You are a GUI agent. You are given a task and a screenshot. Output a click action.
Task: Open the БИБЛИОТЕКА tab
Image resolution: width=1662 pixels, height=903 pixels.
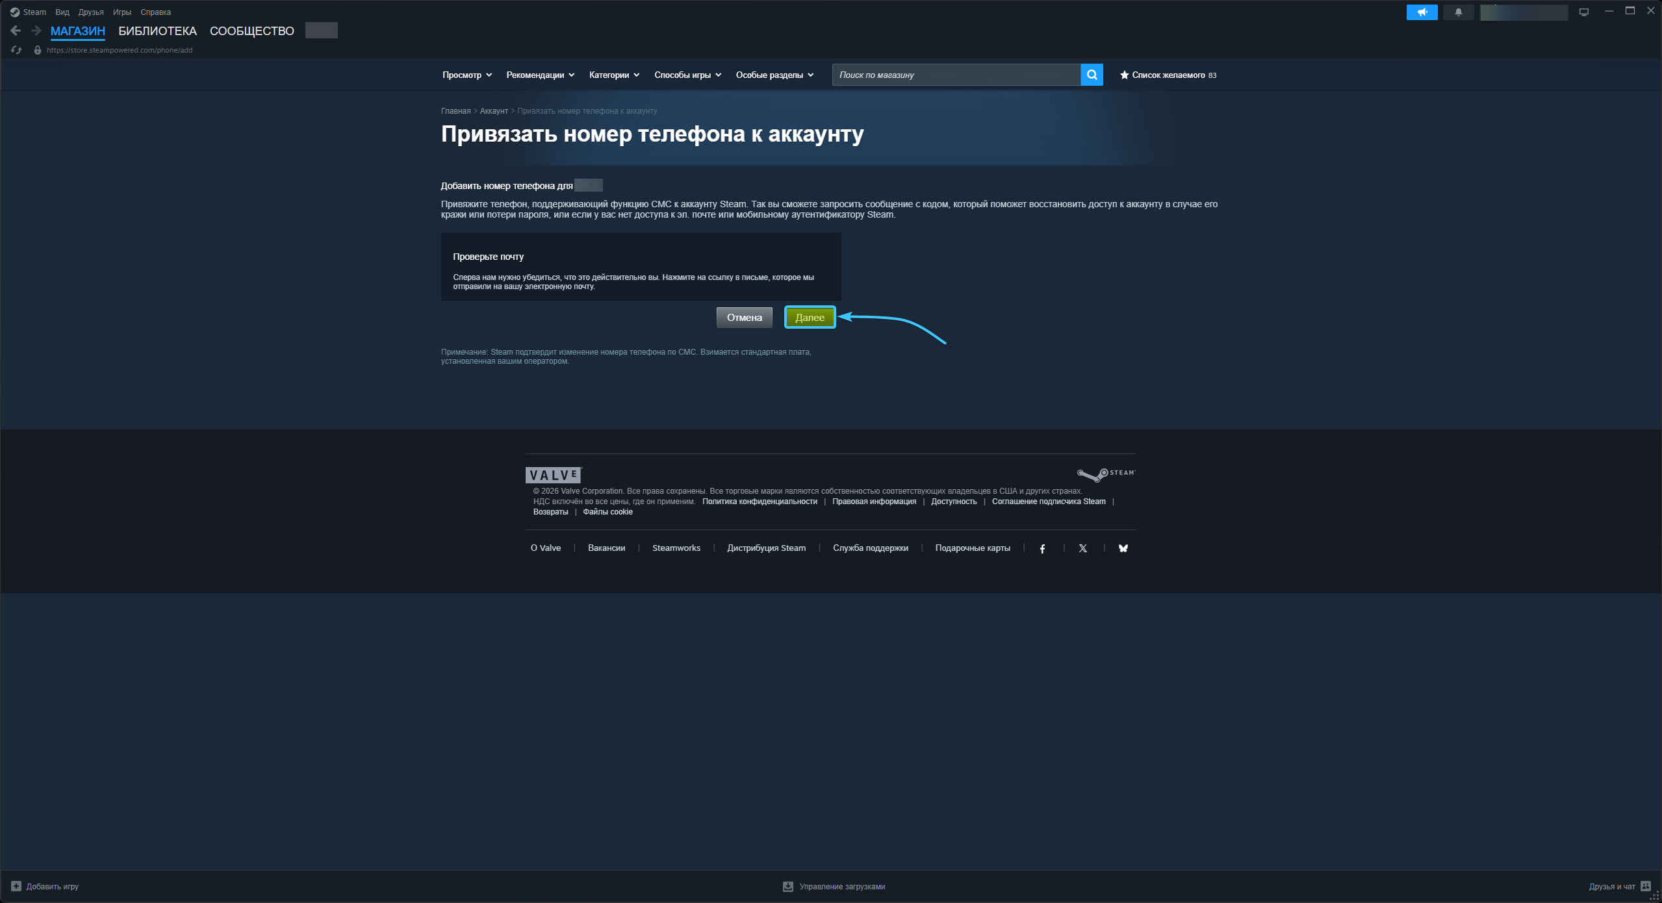coord(157,31)
